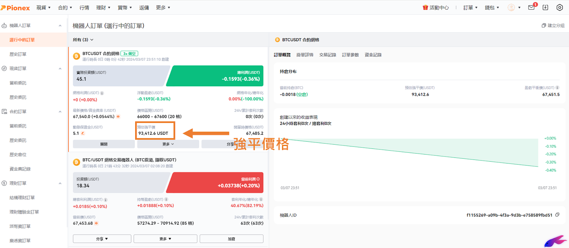Open 分享 dropdown beside the lower 更多 button
This screenshot has width=569, height=248.
[x=102, y=239]
